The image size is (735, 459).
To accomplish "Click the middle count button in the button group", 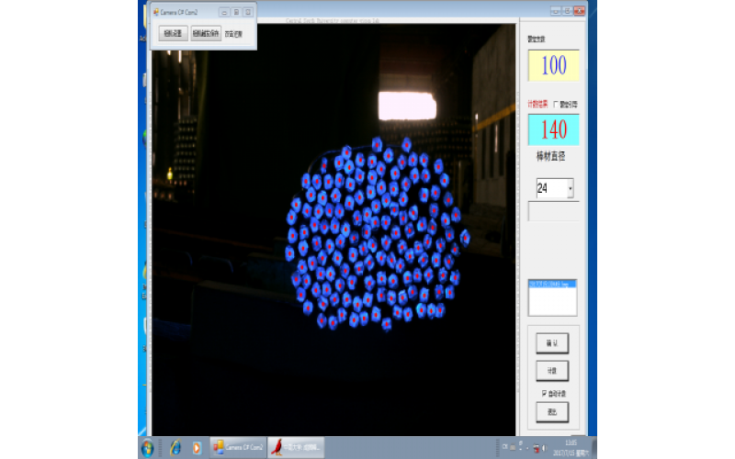I will click(x=552, y=371).
